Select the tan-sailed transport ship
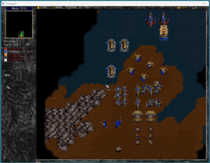This screenshot has height=163, width=210. pyautogui.click(x=164, y=33)
